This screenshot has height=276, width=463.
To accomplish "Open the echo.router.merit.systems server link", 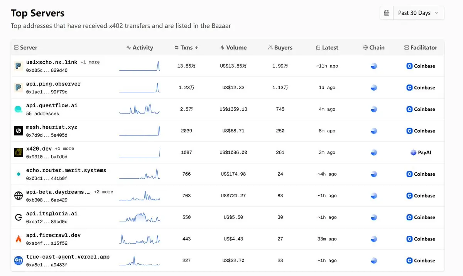I will [x=66, y=170].
